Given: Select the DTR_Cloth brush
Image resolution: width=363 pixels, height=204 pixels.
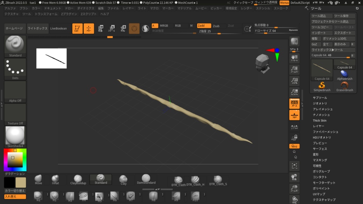Looking at the screenshot, I should tap(178, 181).
